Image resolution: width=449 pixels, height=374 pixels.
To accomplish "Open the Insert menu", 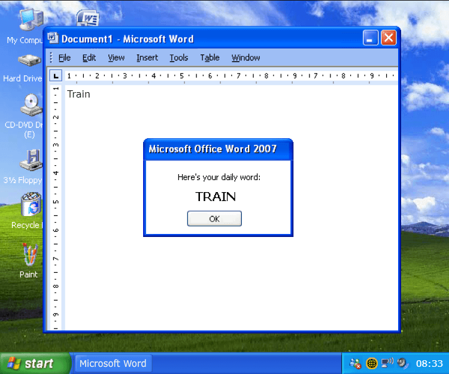I will (x=147, y=58).
